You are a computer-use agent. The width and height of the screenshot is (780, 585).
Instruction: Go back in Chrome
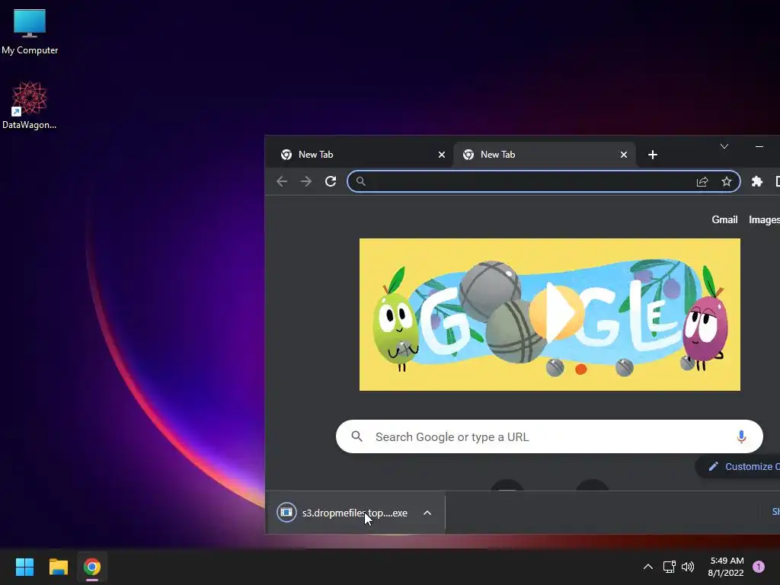[x=282, y=181]
